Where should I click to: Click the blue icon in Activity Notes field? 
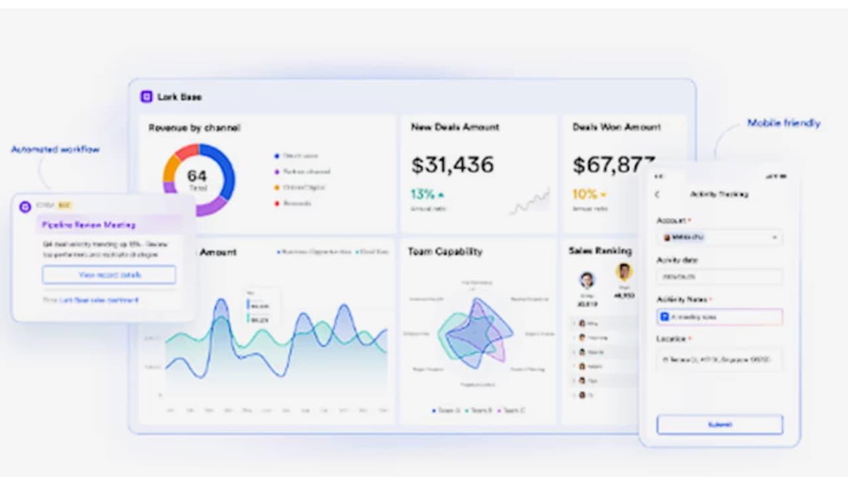coord(664,317)
